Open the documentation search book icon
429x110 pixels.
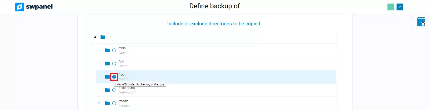pos(421,22)
